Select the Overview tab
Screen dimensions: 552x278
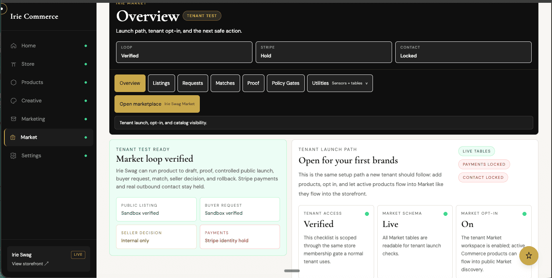point(130,83)
